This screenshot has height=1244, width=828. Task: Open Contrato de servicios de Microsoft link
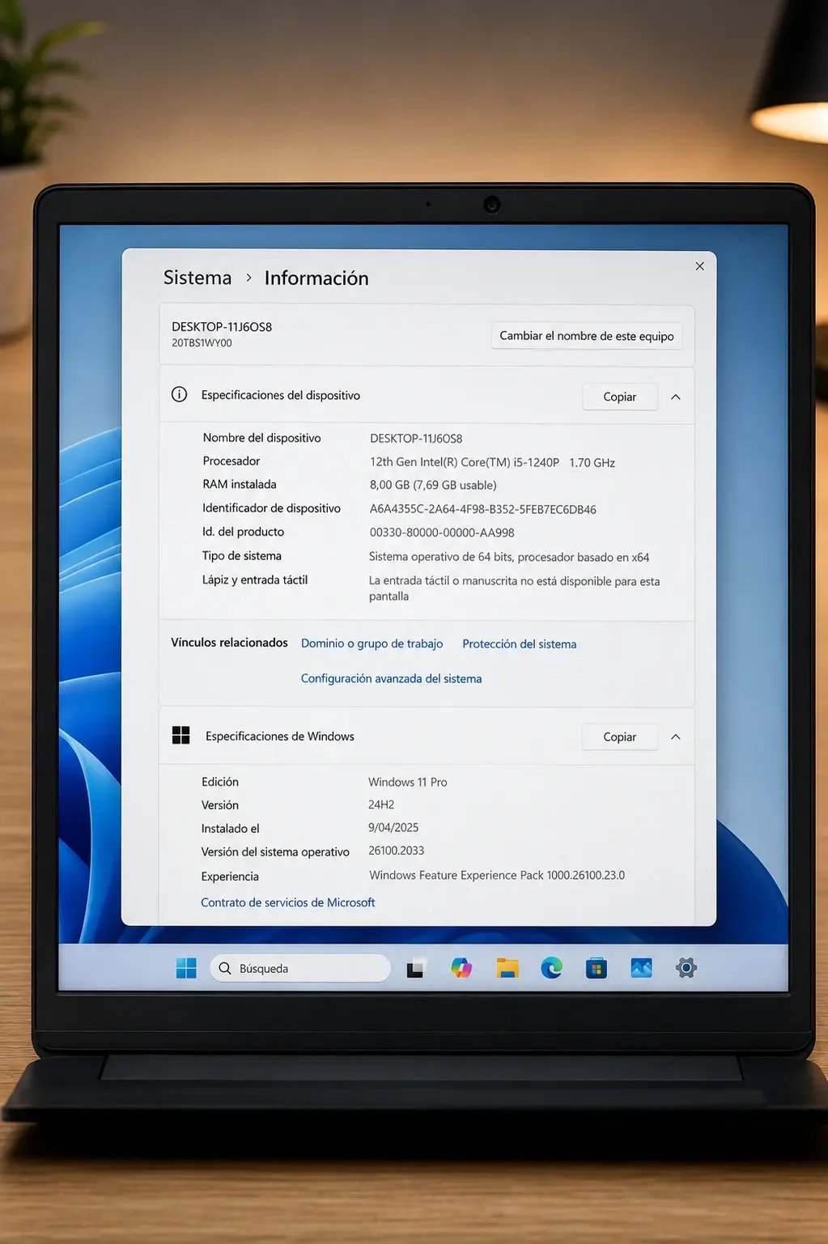tap(288, 902)
